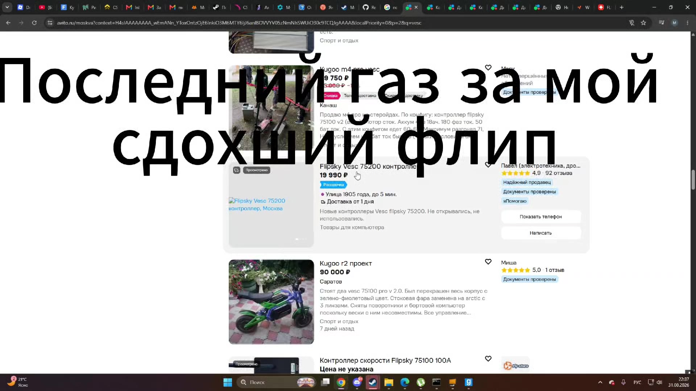
Task: Open seller profile Павел (электротехника)
Action: tap(540, 166)
